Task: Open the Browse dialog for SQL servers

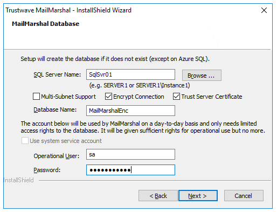Action: pyautogui.click(x=202, y=76)
